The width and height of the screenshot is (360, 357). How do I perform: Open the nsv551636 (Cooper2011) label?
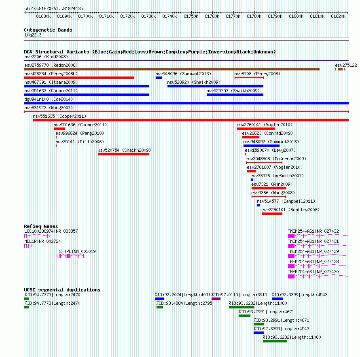pyautogui.click(x=80, y=125)
